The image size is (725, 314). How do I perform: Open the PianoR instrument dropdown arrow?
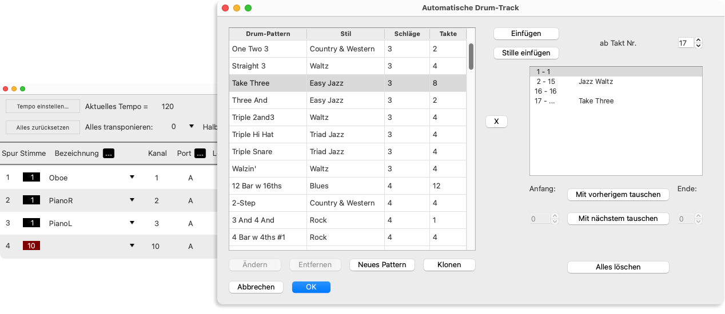pyautogui.click(x=132, y=200)
